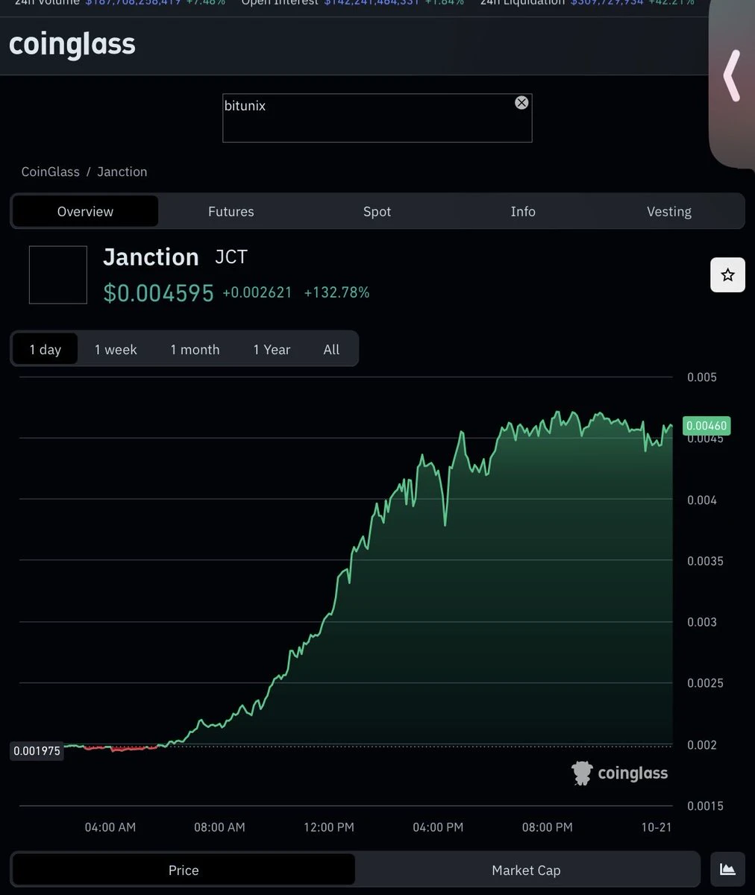Click the 0.001975 baseline price label
Screen dimensions: 755x895
click(37, 751)
